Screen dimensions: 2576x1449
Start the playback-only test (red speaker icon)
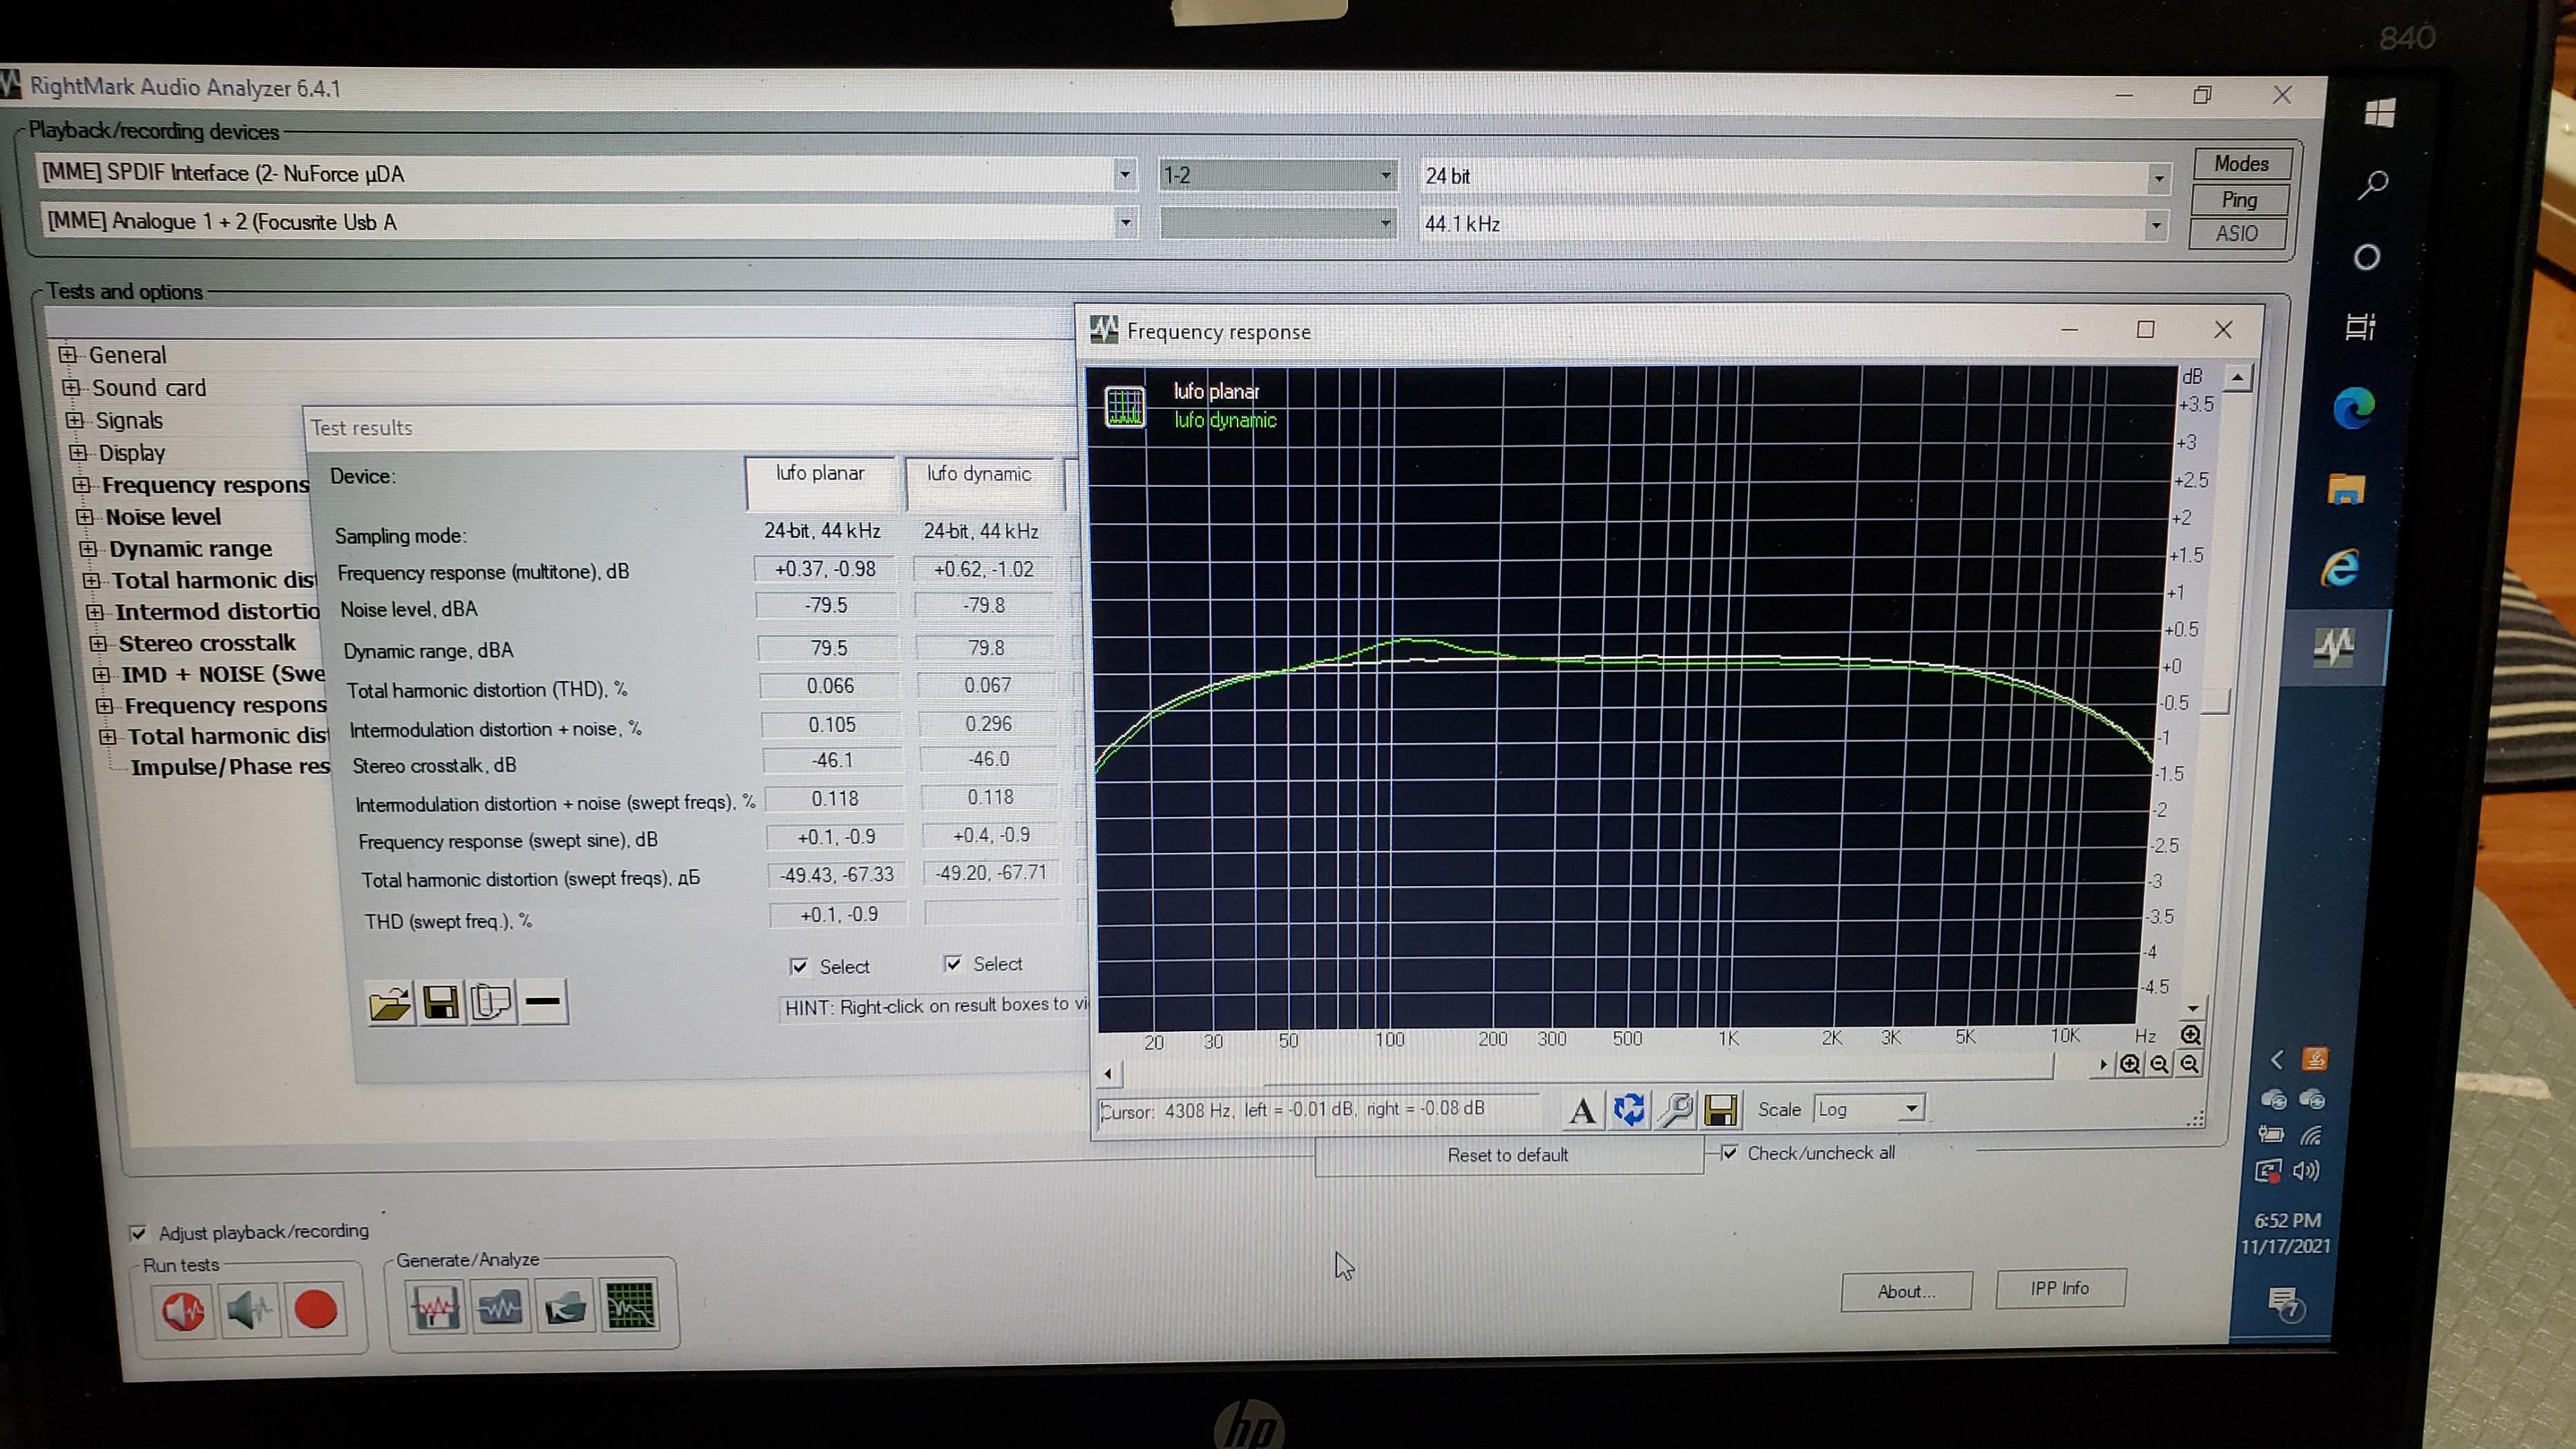(183, 1310)
